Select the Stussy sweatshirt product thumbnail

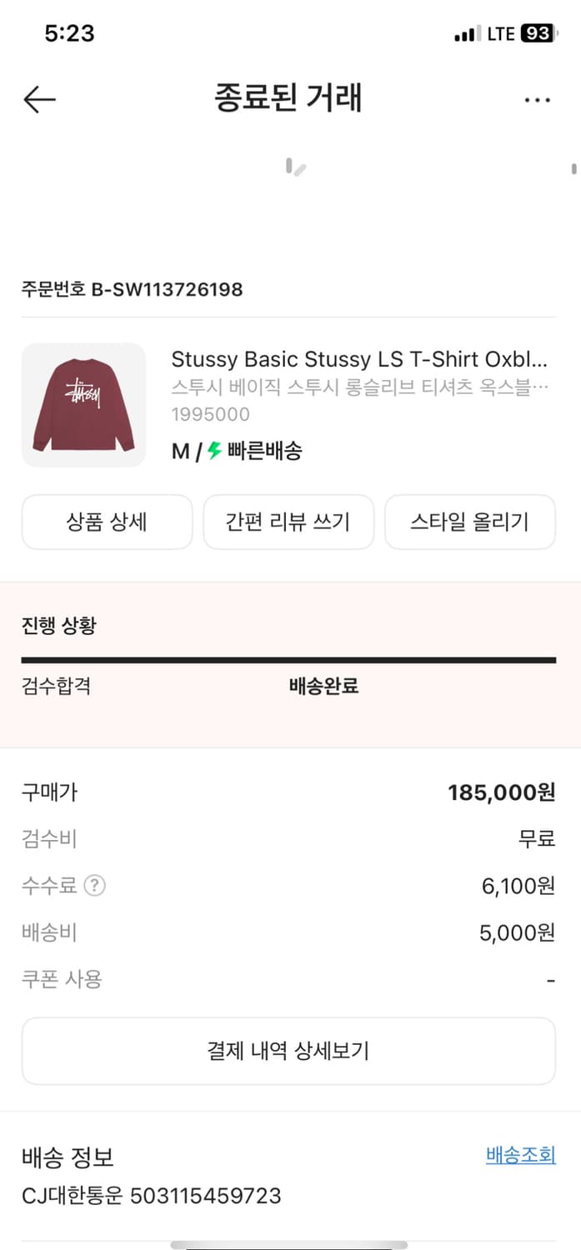(x=83, y=405)
